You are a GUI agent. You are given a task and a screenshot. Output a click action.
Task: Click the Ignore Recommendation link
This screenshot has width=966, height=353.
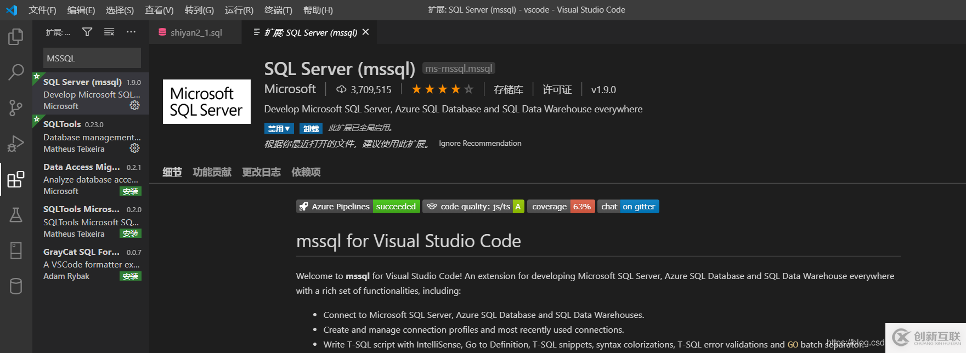(x=480, y=144)
